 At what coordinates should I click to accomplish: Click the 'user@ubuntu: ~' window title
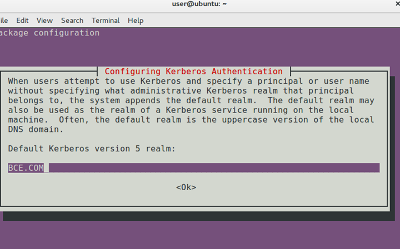[199, 4]
